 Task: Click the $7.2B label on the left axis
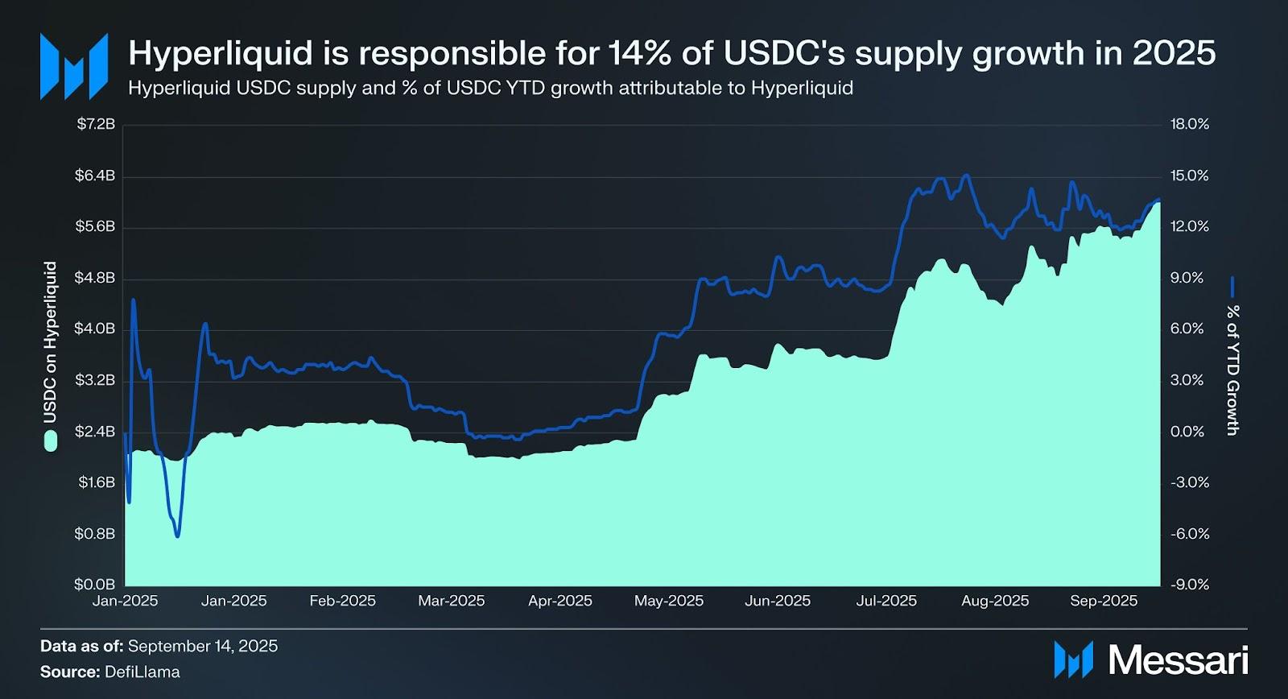point(96,124)
